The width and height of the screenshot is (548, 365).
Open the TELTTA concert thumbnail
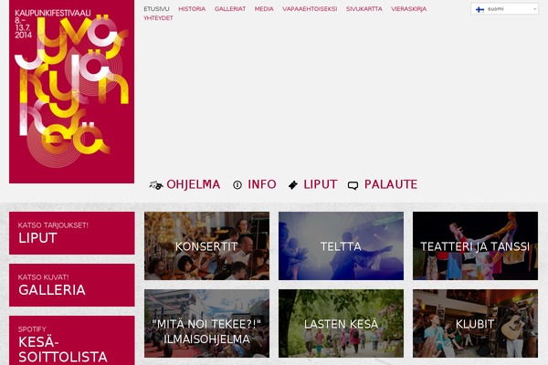(x=341, y=245)
